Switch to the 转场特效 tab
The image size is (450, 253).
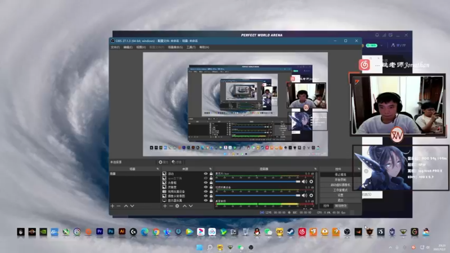pyautogui.click(x=341, y=206)
